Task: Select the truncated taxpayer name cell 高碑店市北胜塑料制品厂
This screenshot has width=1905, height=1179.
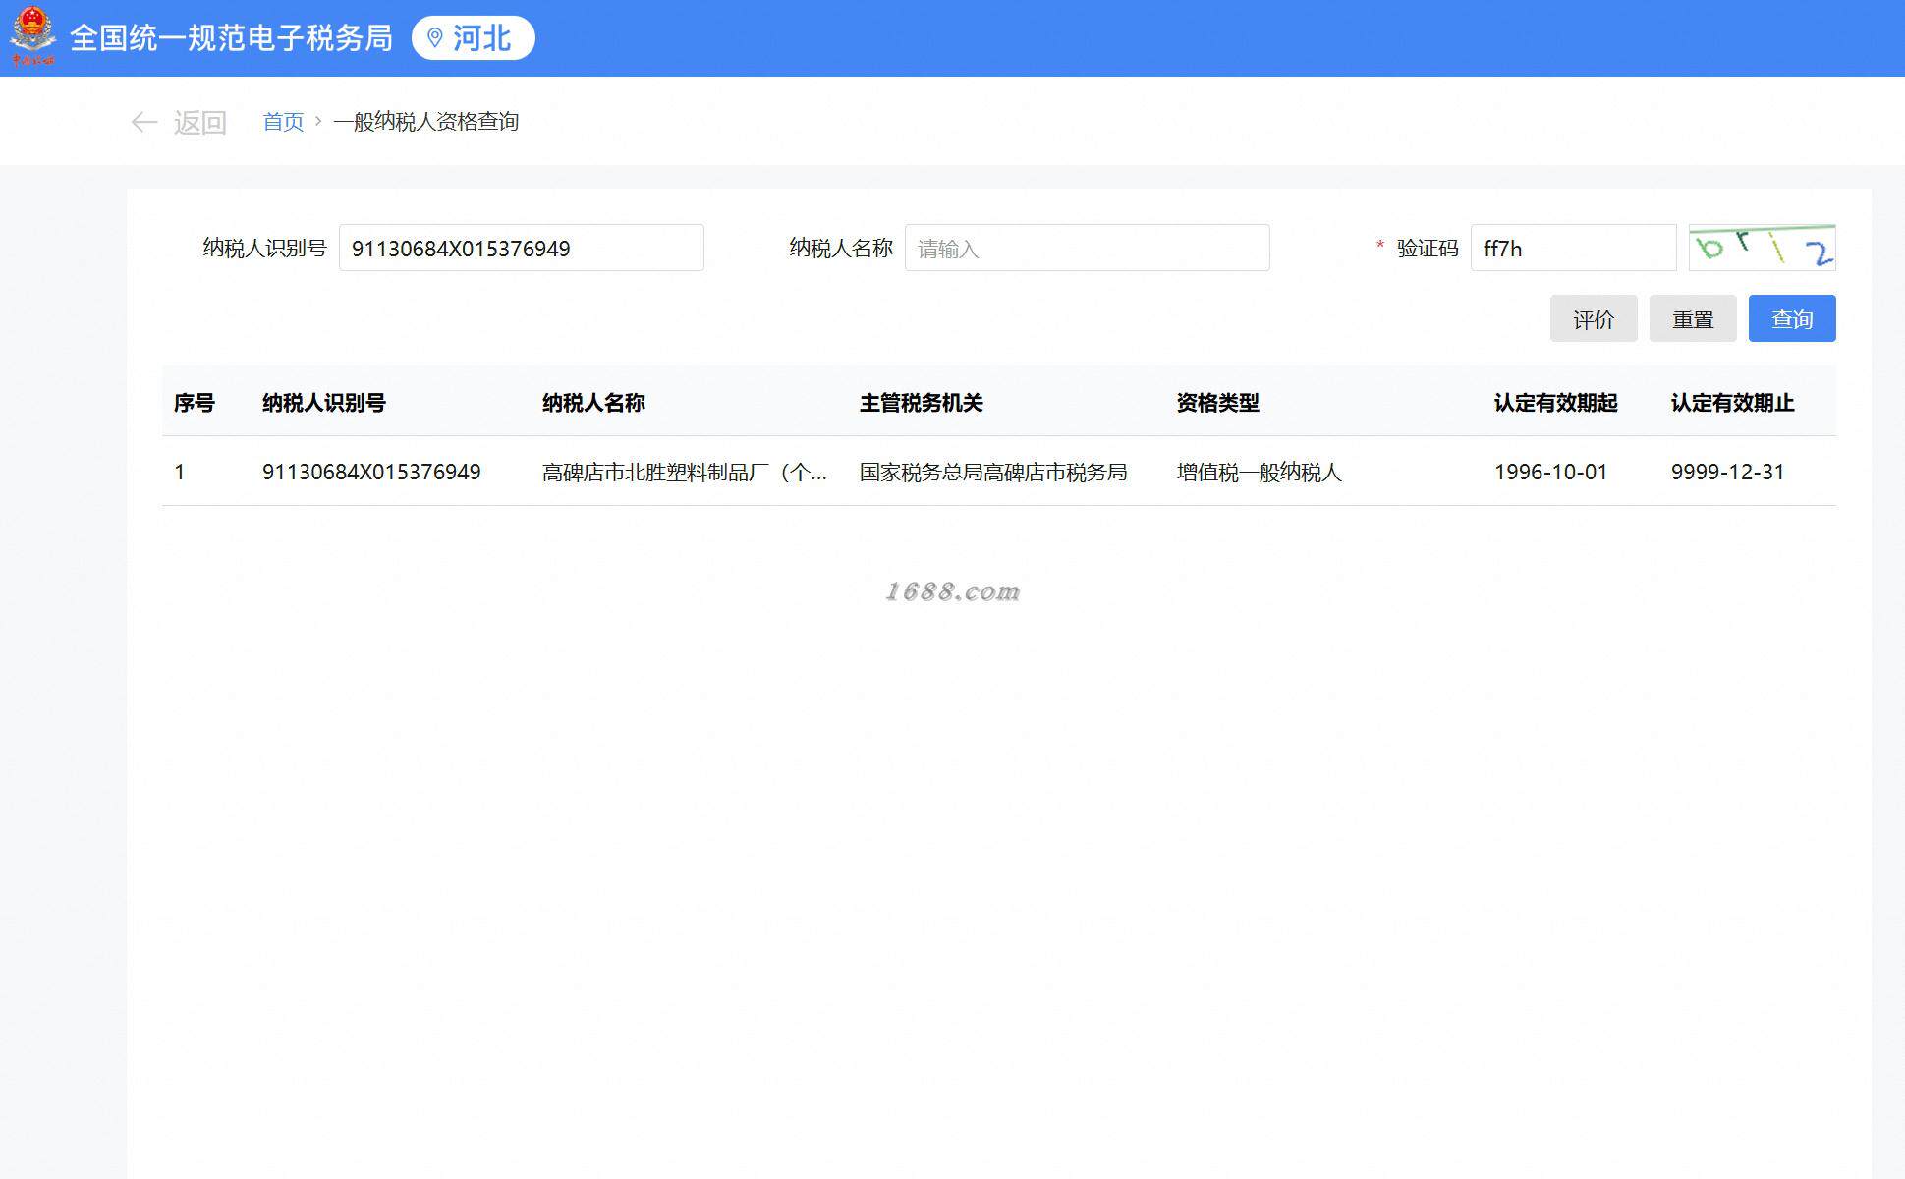Action: [x=684, y=473]
